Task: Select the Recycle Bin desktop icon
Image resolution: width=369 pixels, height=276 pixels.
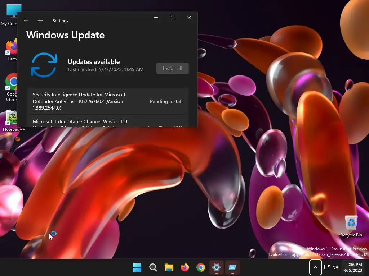Action: pos(351,226)
